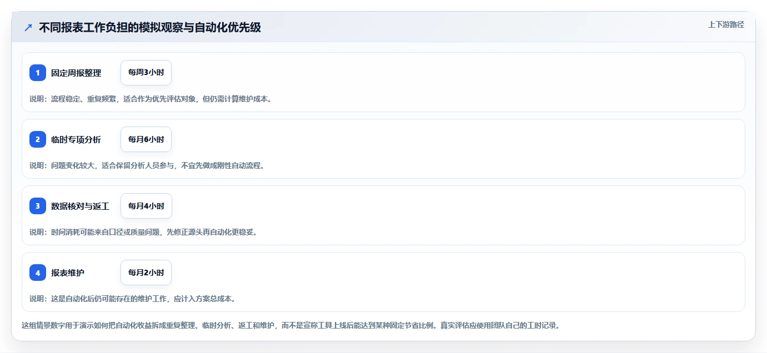Click the 每月2小时 pill

coord(146,273)
